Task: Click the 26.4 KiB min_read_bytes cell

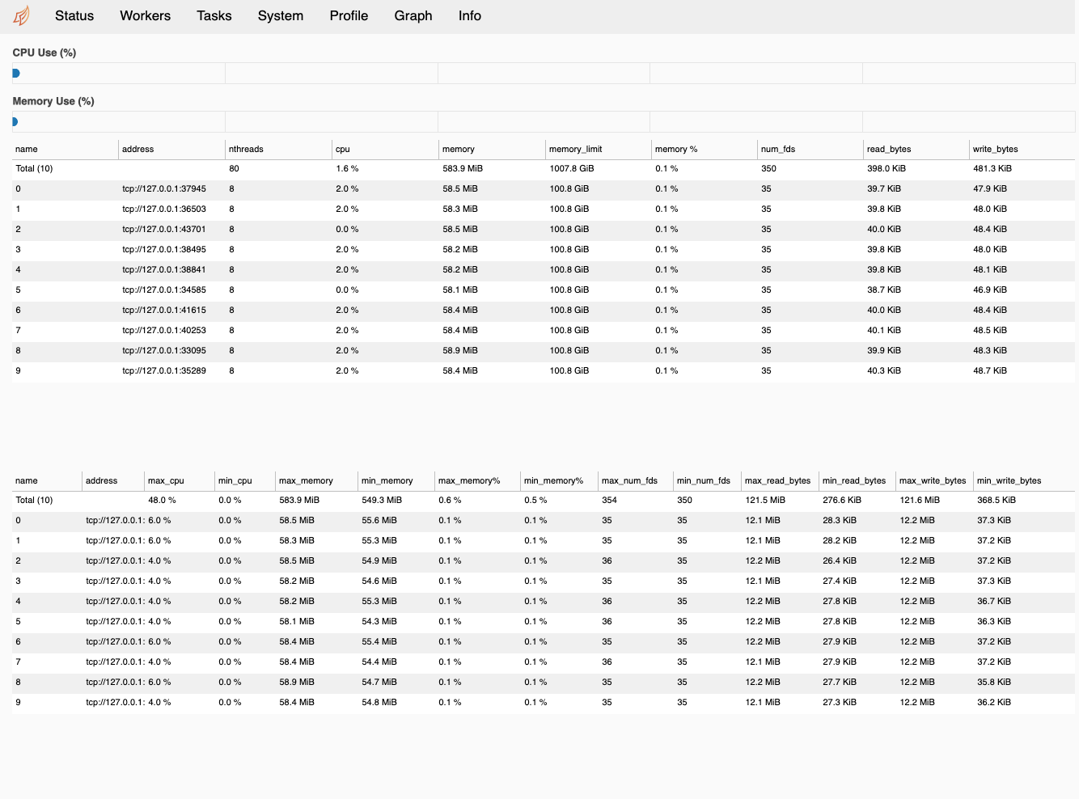Action: coord(840,560)
